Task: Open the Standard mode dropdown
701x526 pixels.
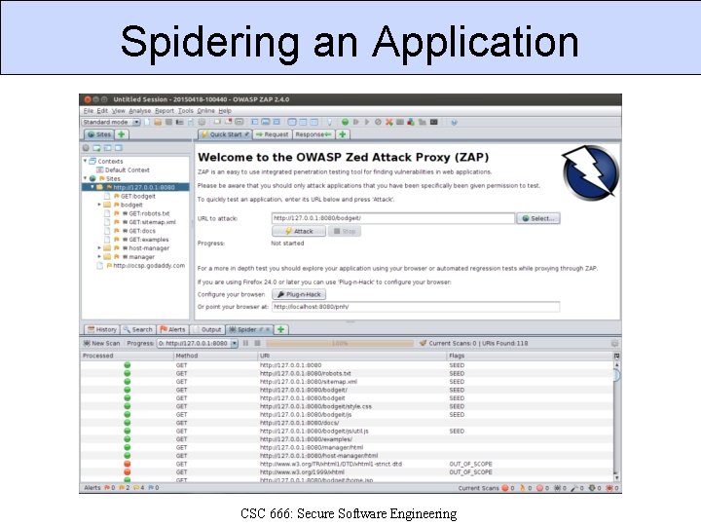Action: pos(111,122)
